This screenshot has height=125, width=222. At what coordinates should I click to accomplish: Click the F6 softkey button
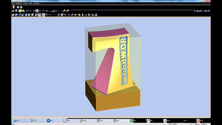(x=98, y=121)
